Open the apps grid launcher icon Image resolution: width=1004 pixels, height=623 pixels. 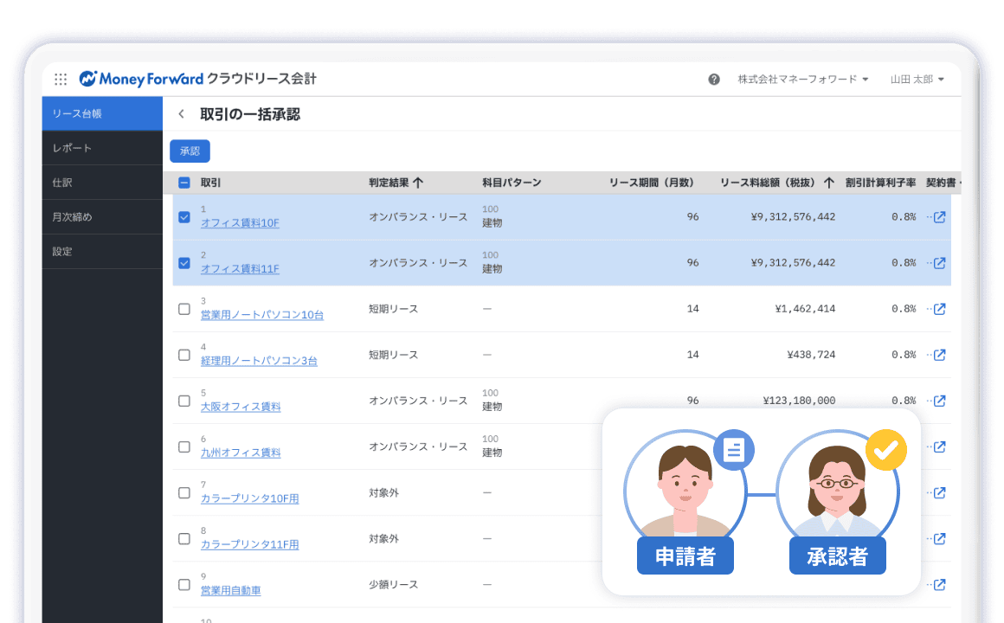[x=61, y=79]
